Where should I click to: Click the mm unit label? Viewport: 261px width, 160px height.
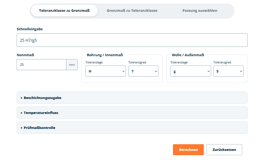click(72, 65)
